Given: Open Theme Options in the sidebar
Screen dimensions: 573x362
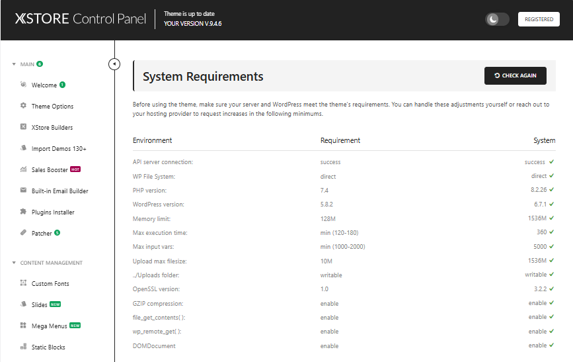Looking at the screenshot, I should (x=52, y=106).
